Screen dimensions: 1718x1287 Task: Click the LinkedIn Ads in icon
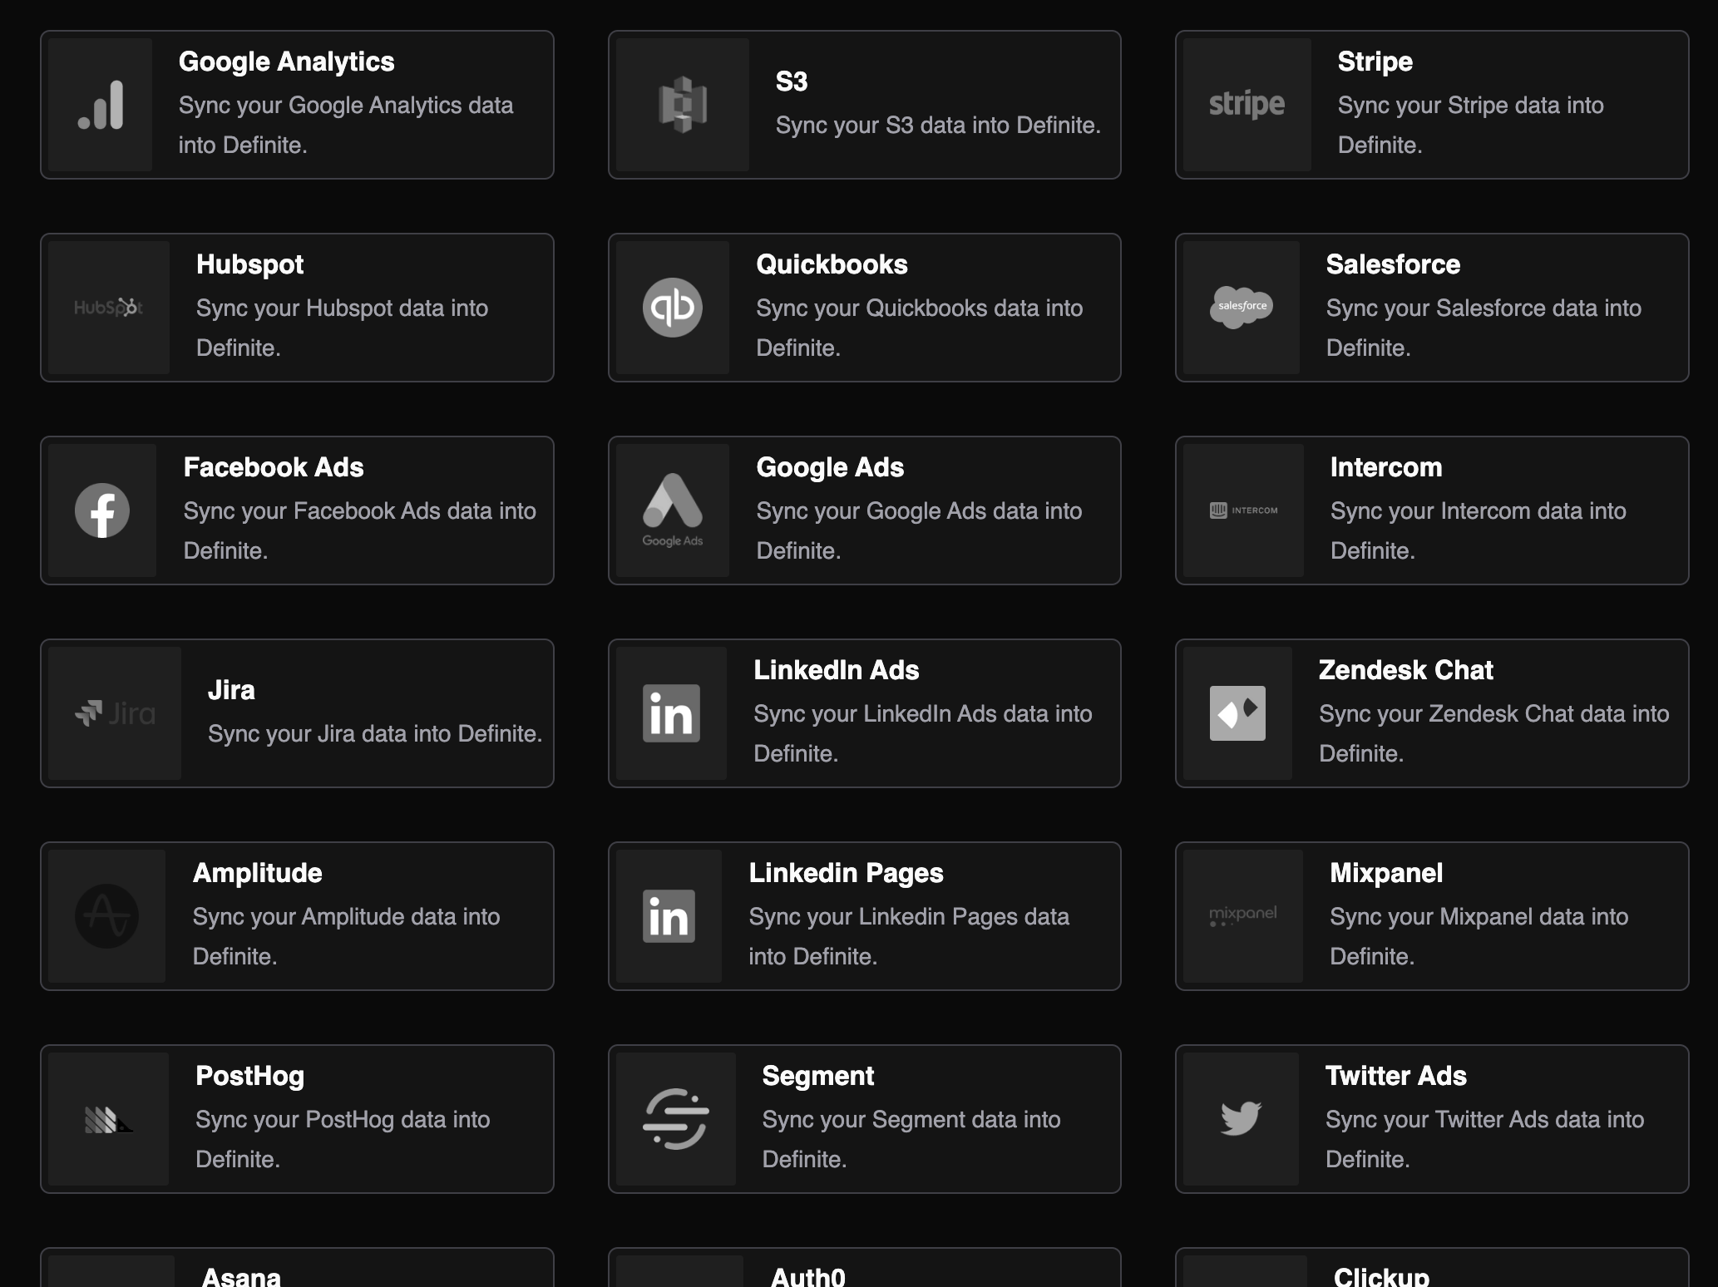[x=671, y=713]
